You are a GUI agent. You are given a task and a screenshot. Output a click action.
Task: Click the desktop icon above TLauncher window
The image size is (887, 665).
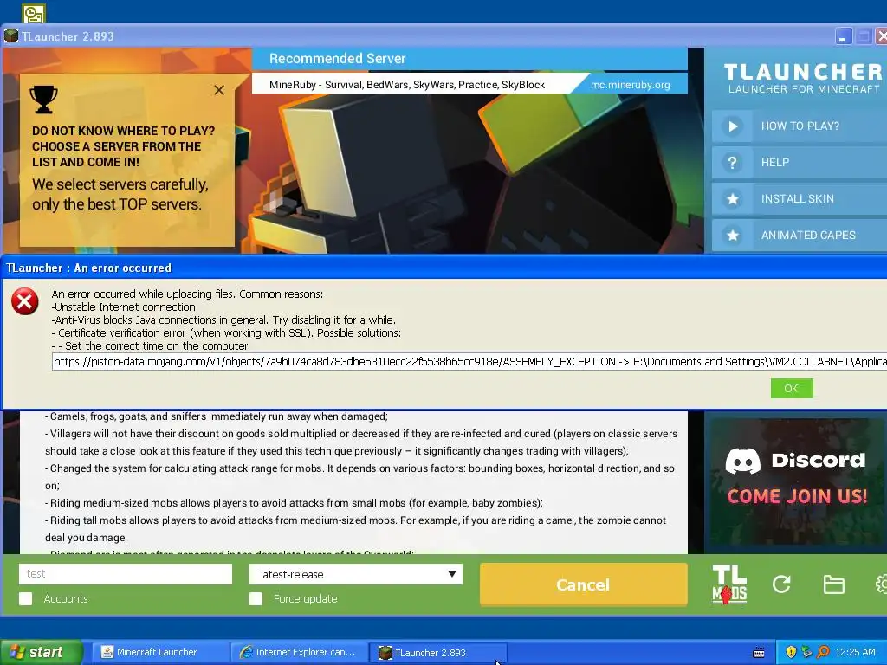[34, 14]
